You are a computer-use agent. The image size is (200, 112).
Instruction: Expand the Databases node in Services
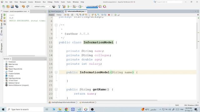click(4, 62)
